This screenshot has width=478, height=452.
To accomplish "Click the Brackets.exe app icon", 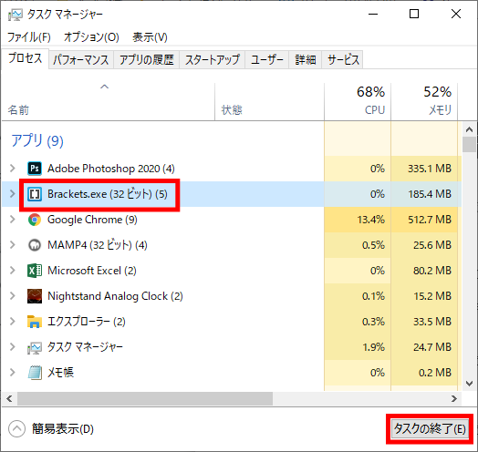I will coord(35,194).
